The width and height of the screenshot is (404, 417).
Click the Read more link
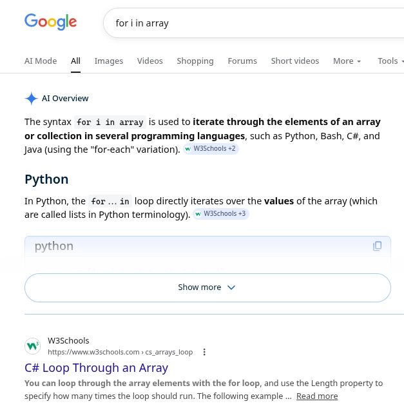click(x=316, y=396)
